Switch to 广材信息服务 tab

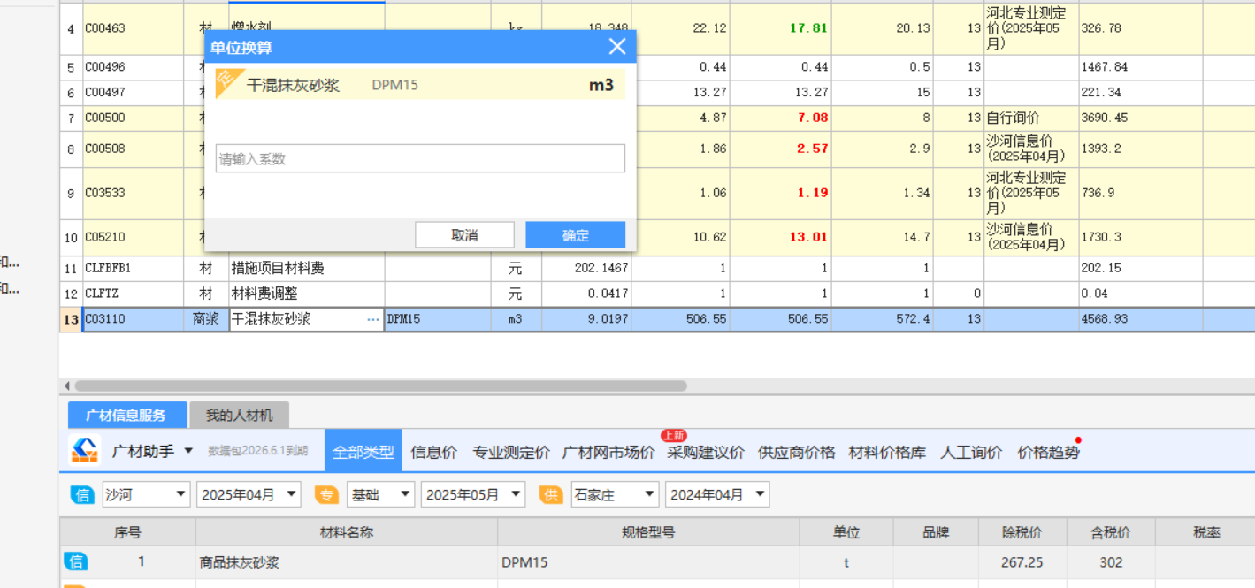click(x=126, y=415)
